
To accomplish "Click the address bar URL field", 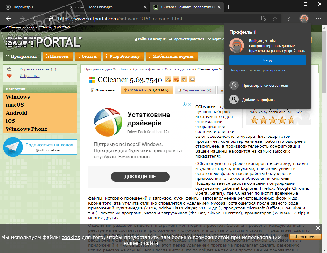I will pyautogui.click(x=154, y=19).
